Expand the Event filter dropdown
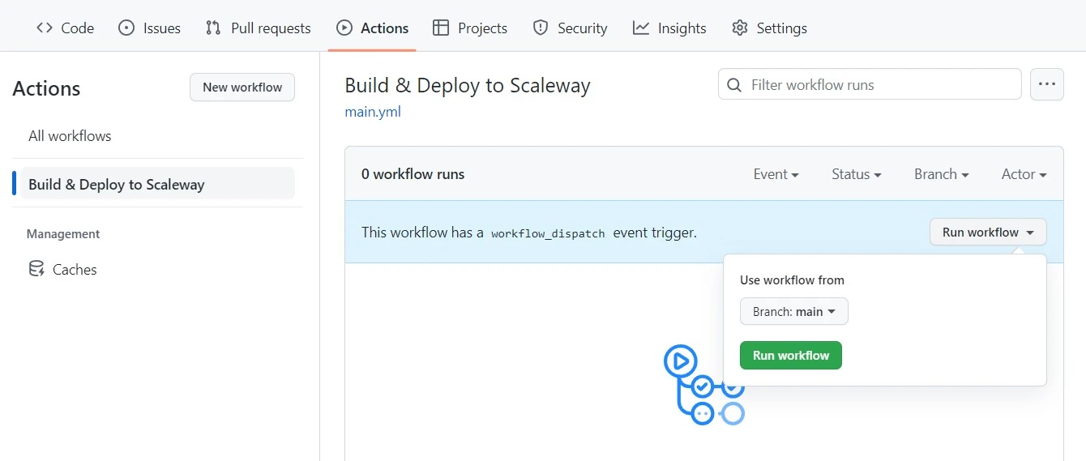 pos(776,174)
